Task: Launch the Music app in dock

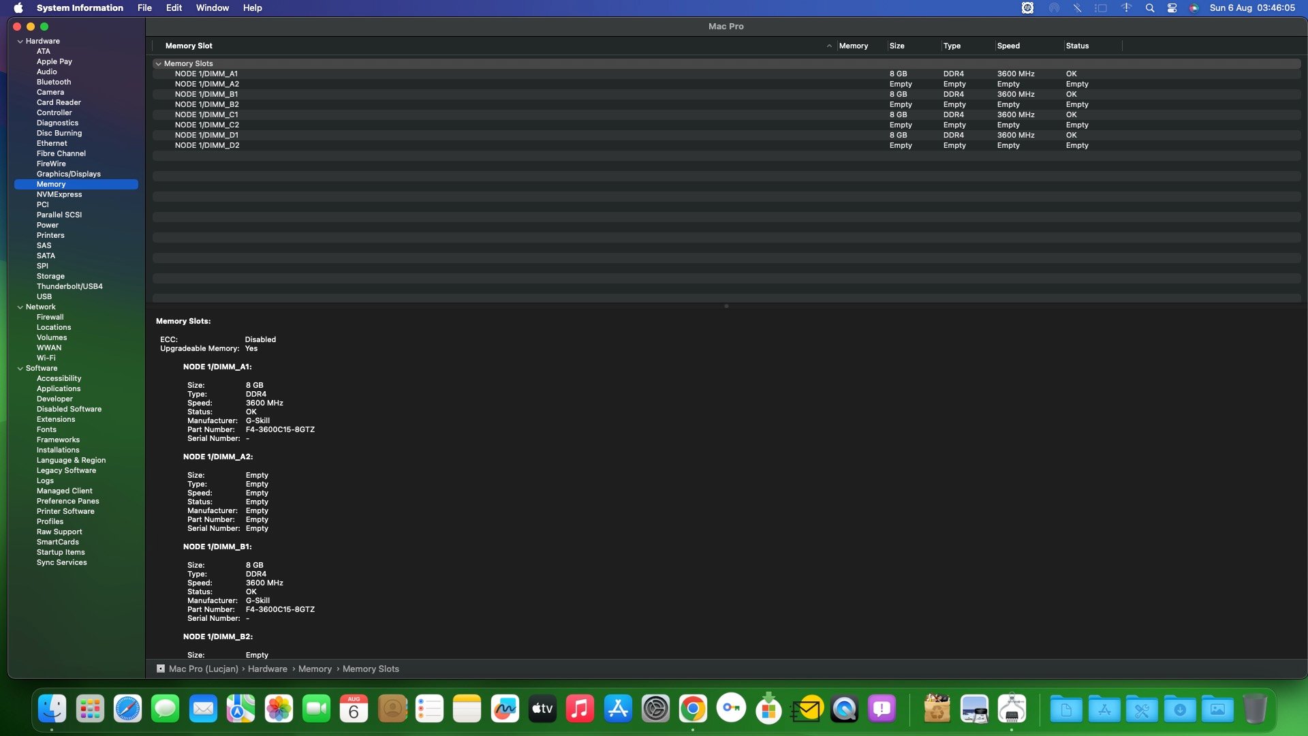Action: (580, 709)
